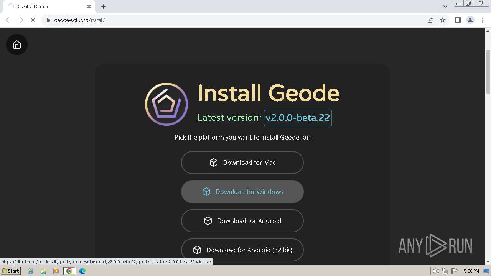This screenshot has height=276, width=491.
Task: Click the 5:30 PM clock
Action: coord(471,271)
